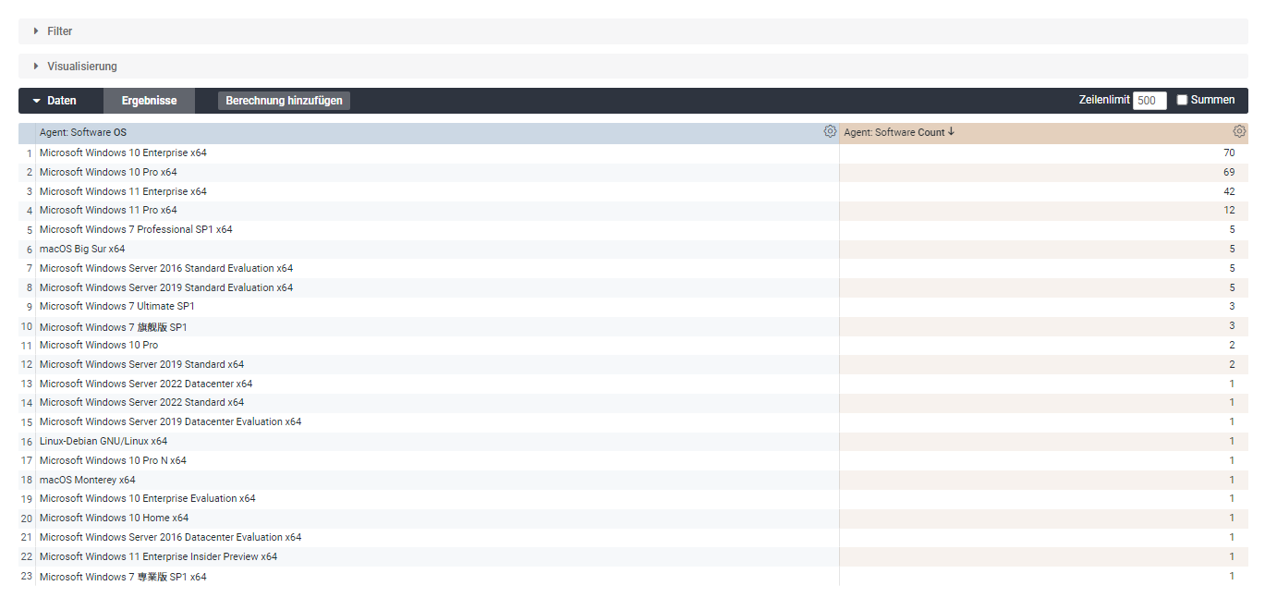Open gear settings for Software Count column
Image resolution: width=1265 pixels, height=610 pixels.
pos(1239,132)
